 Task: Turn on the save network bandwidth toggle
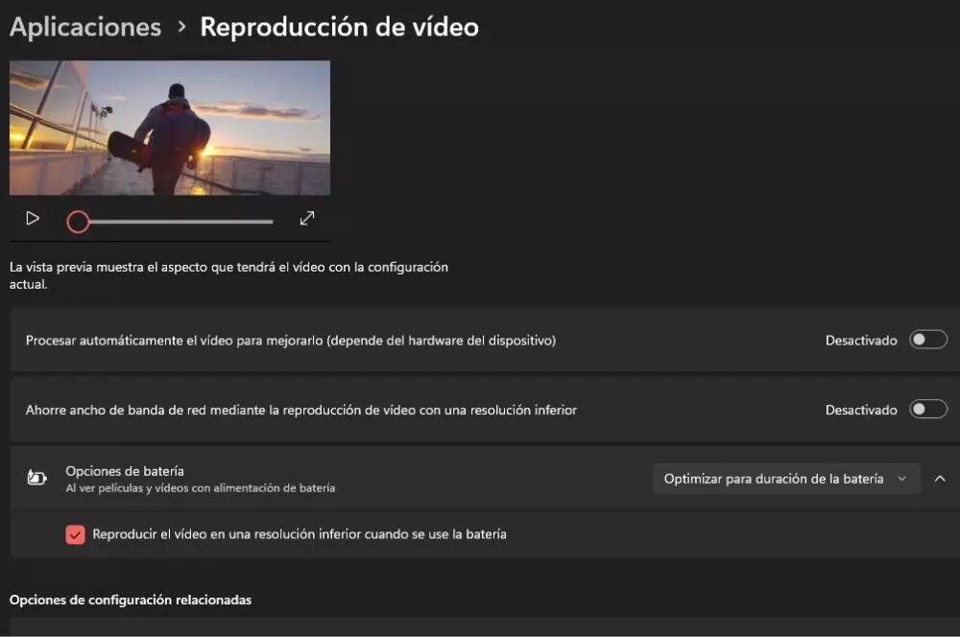pyautogui.click(x=928, y=410)
